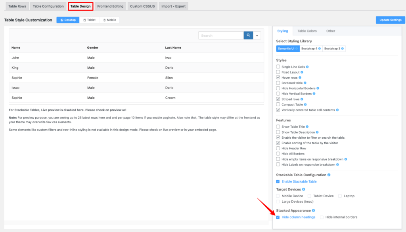Sort table by Name column header
Image resolution: width=406 pixels, height=232 pixels.
(x=16, y=47)
